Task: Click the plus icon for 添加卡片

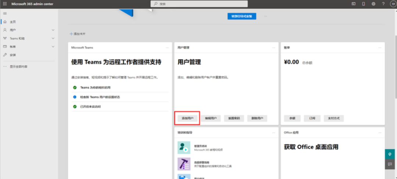Action: click(x=71, y=34)
